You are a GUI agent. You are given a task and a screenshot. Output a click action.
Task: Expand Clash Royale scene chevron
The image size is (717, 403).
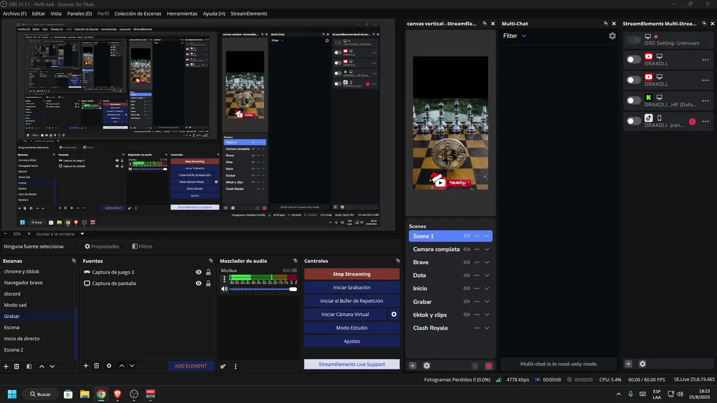487,328
